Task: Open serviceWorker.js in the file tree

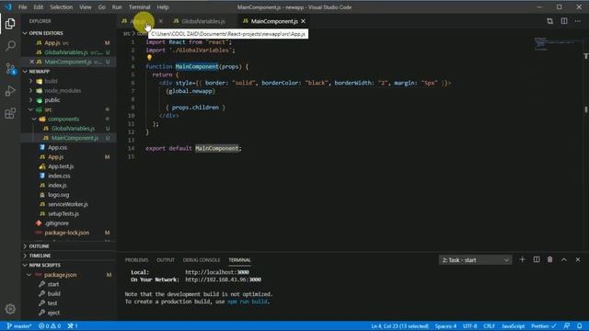Action: [x=68, y=204]
